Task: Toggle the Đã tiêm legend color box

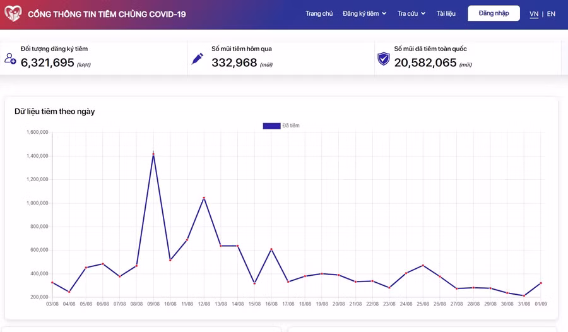Action: (x=271, y=126)
